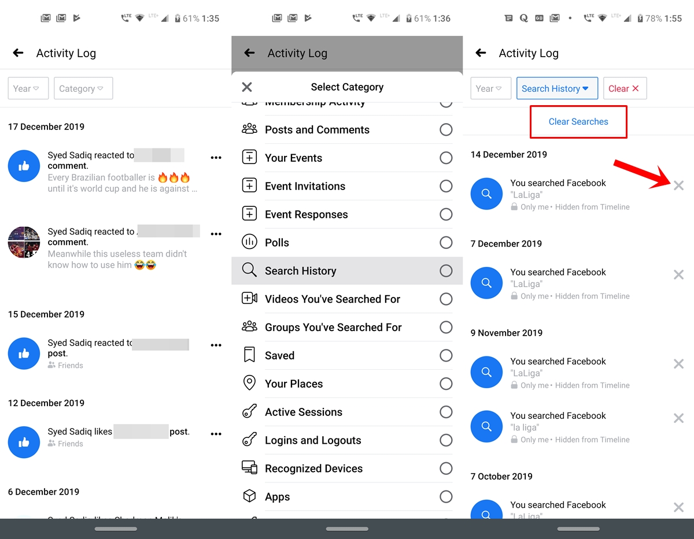The height and width of the screenshot is (539, 694).
Task: Tap the Clear Searches link
Action: click(x=578, y=122)
